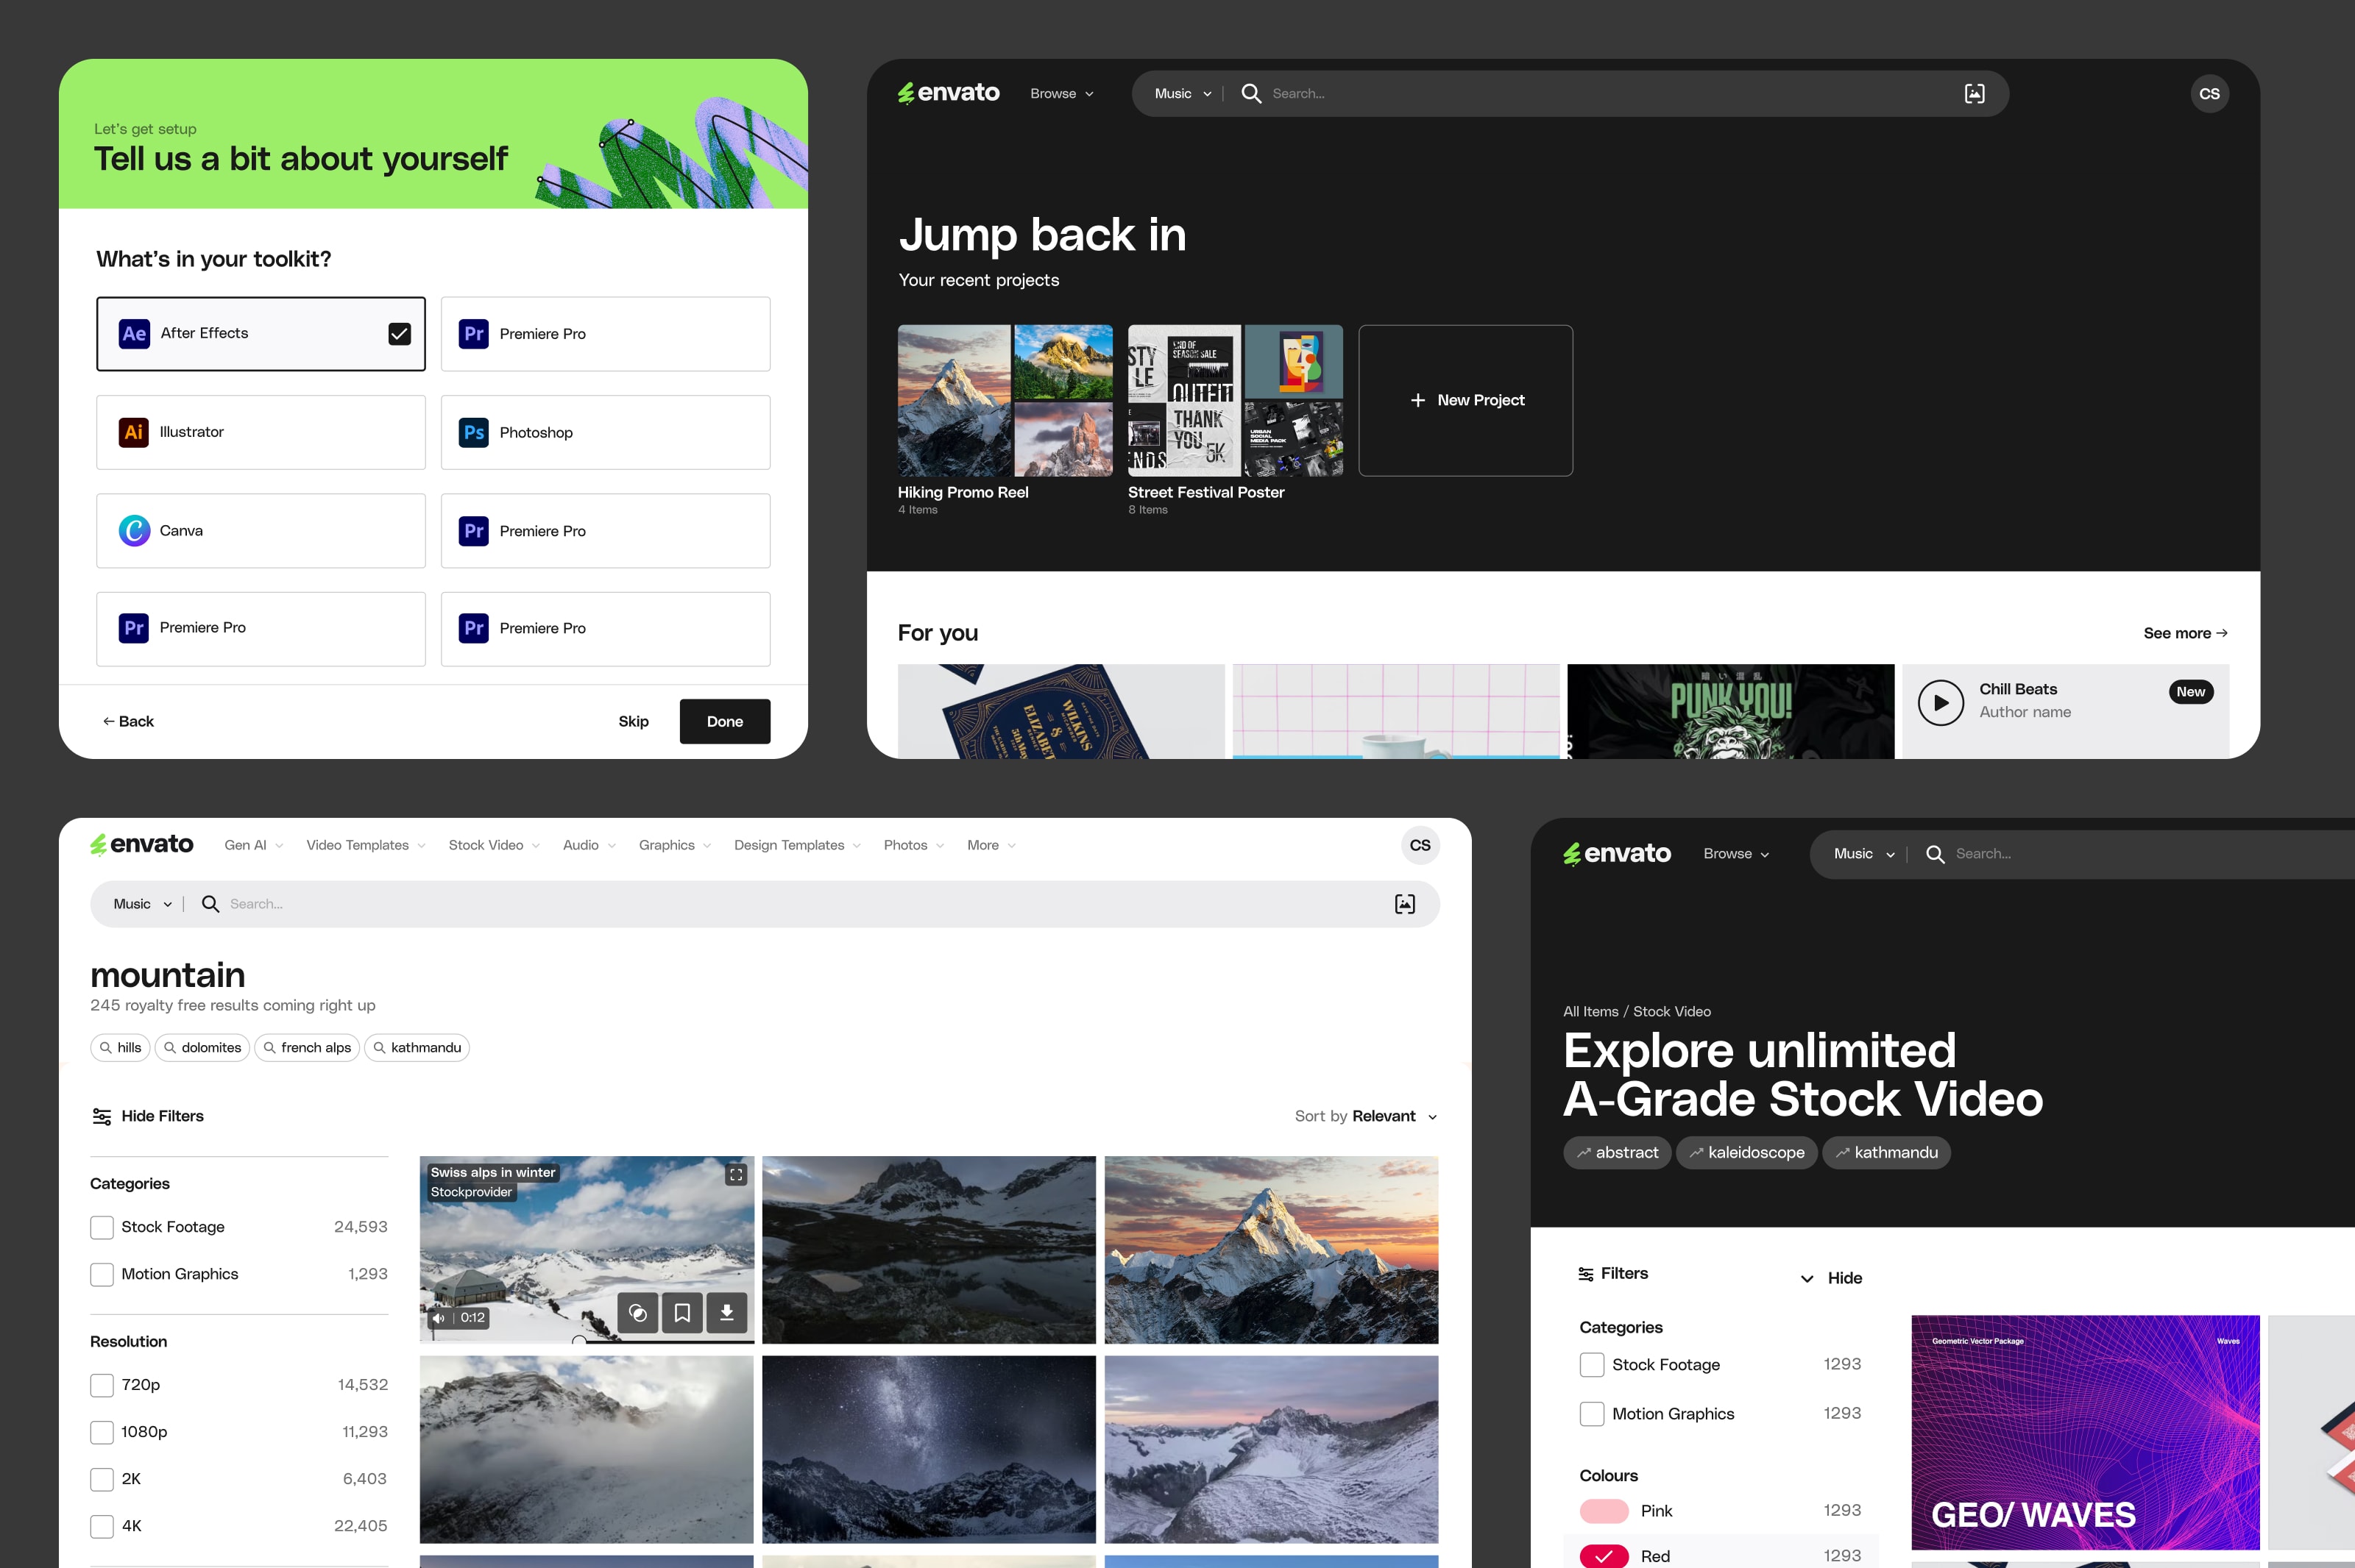
Task: Click envato logo in mountain results panel
Action: 142,845
